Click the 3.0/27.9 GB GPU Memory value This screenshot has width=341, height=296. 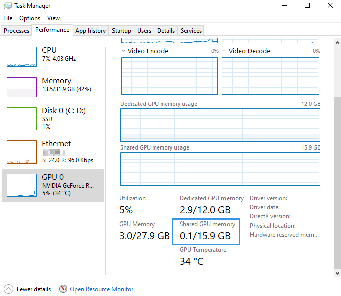144,236
